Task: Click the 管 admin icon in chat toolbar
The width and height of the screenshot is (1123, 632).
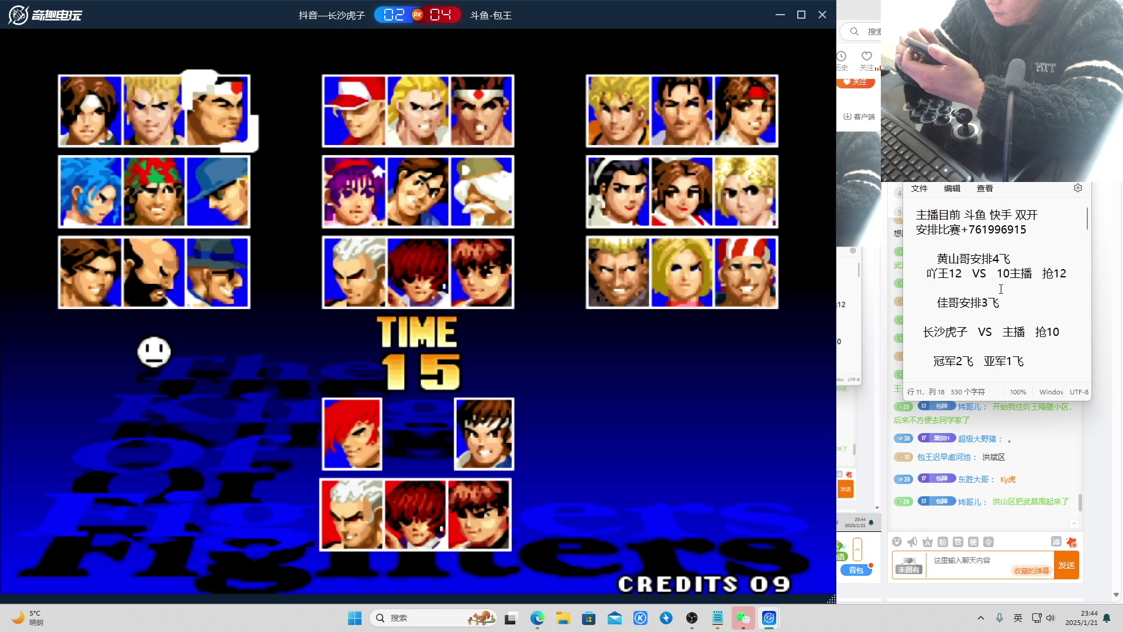Action: pyautogui.click(x=958, y=542)
